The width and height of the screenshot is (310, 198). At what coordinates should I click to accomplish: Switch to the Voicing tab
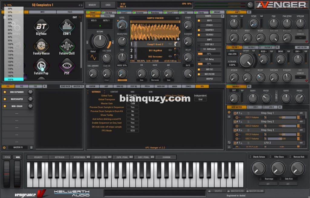click(107, 16)
